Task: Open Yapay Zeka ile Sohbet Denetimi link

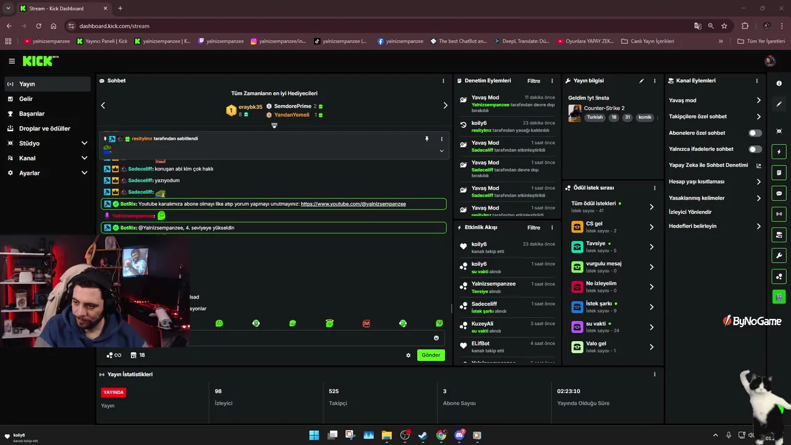Action: pyautogui.click(x=714, y=166)
